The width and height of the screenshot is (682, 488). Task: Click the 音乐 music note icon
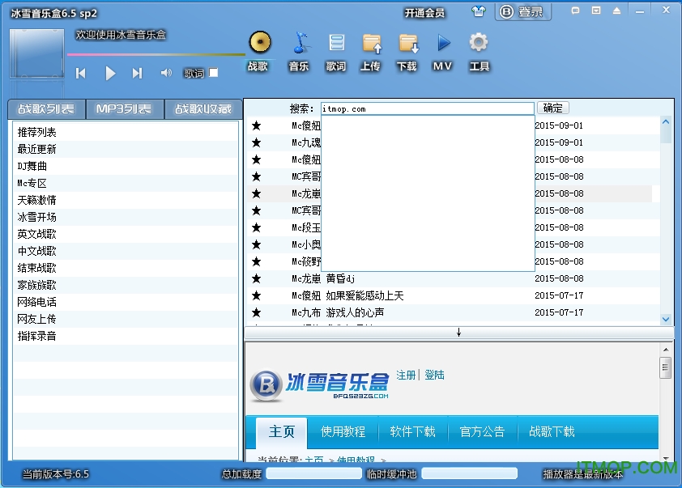click(299, 43)
